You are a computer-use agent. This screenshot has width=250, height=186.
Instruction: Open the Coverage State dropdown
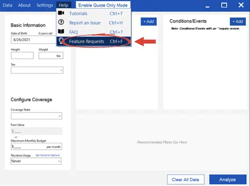36,116
